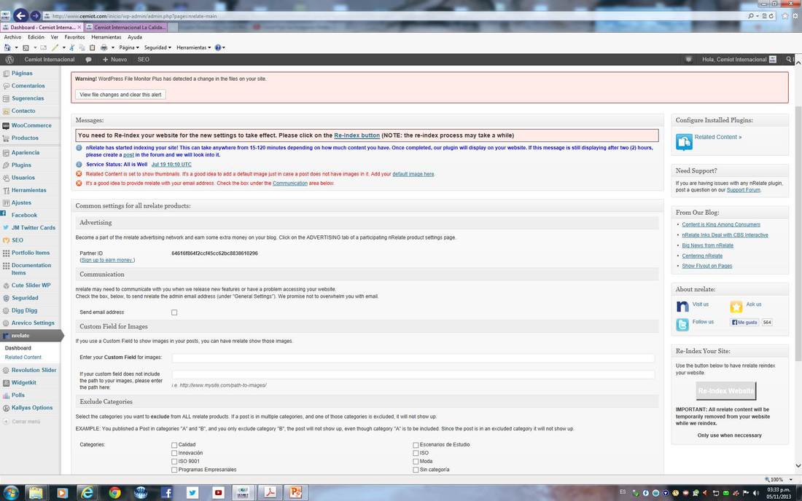The image size is (802, 501).
Task: Toggle the 'Send email address' checkbox
Action: 174,312
